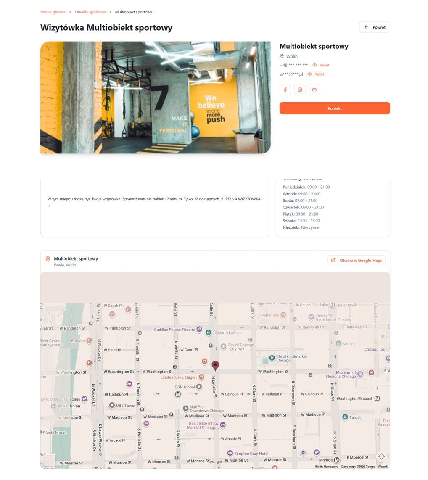Screen dimensions: 428x480
Task: Navigate to Obiekty sportowe breadcrumb
Action: coord(90,12)
